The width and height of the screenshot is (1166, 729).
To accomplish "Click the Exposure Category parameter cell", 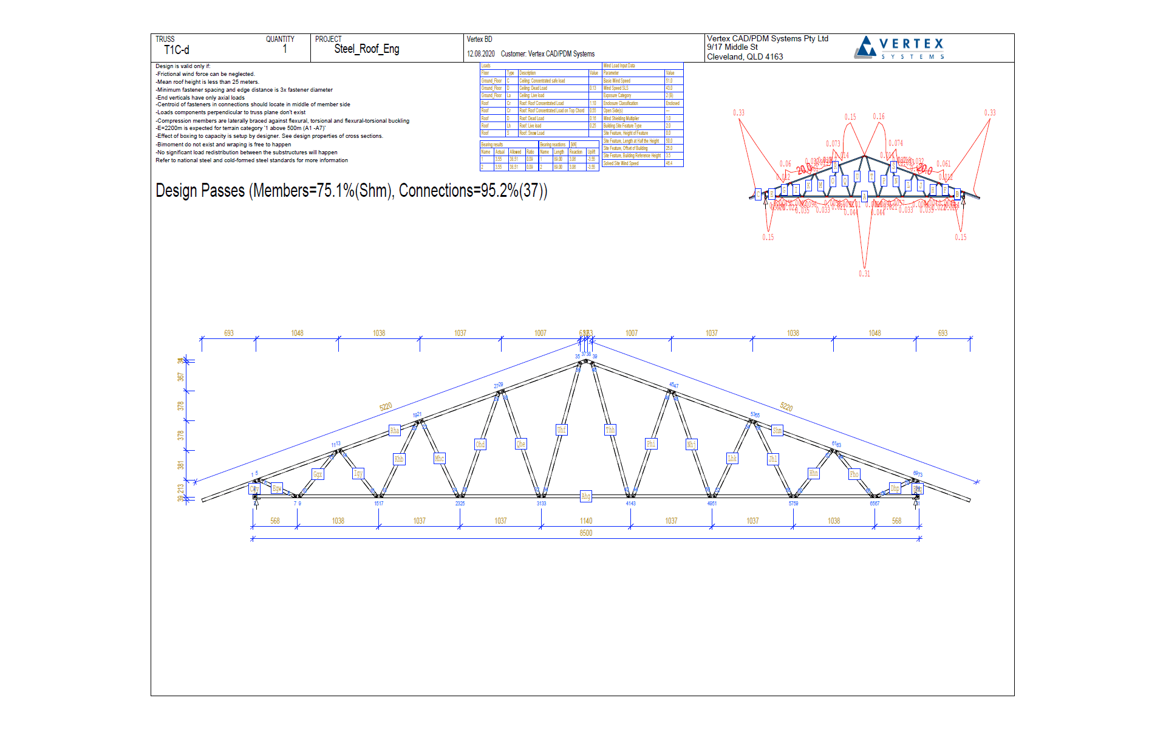I will coord(633,95).
